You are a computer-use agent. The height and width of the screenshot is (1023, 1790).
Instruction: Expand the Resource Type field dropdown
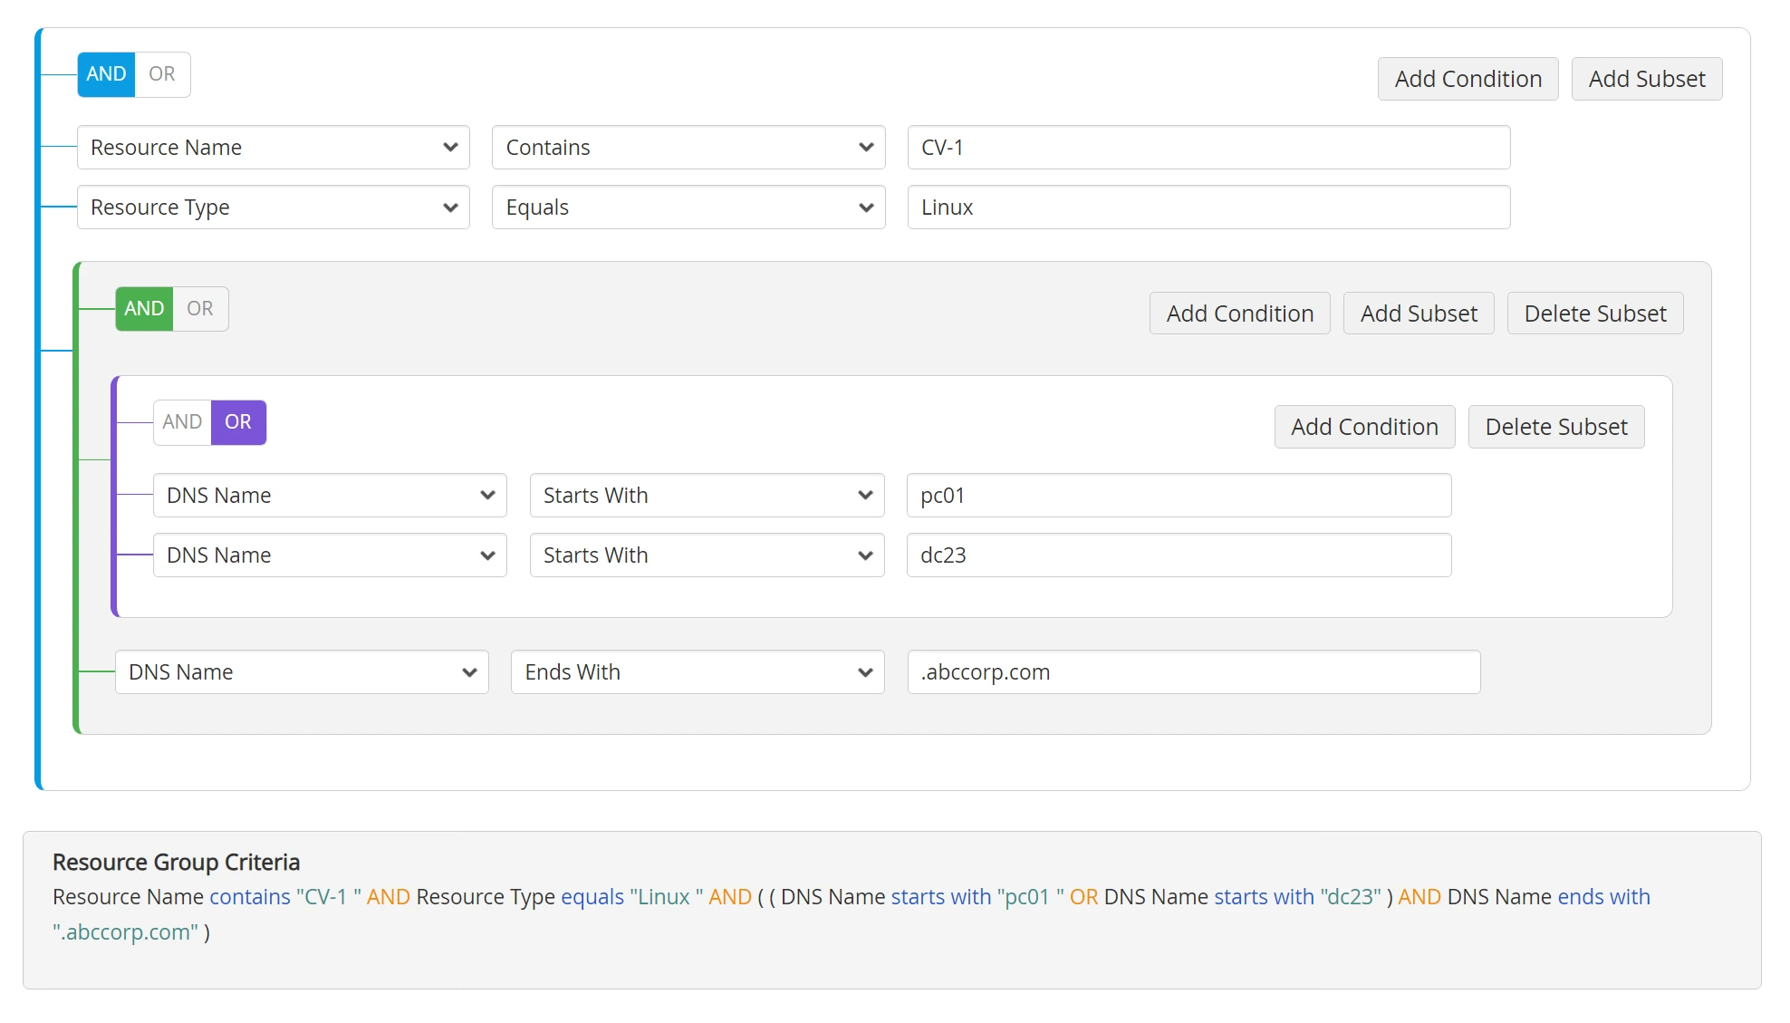click(x=273, y=207)
